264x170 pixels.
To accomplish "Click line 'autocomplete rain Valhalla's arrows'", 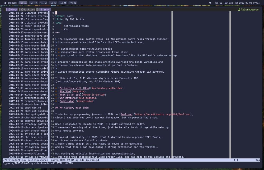I will [86, 49].
